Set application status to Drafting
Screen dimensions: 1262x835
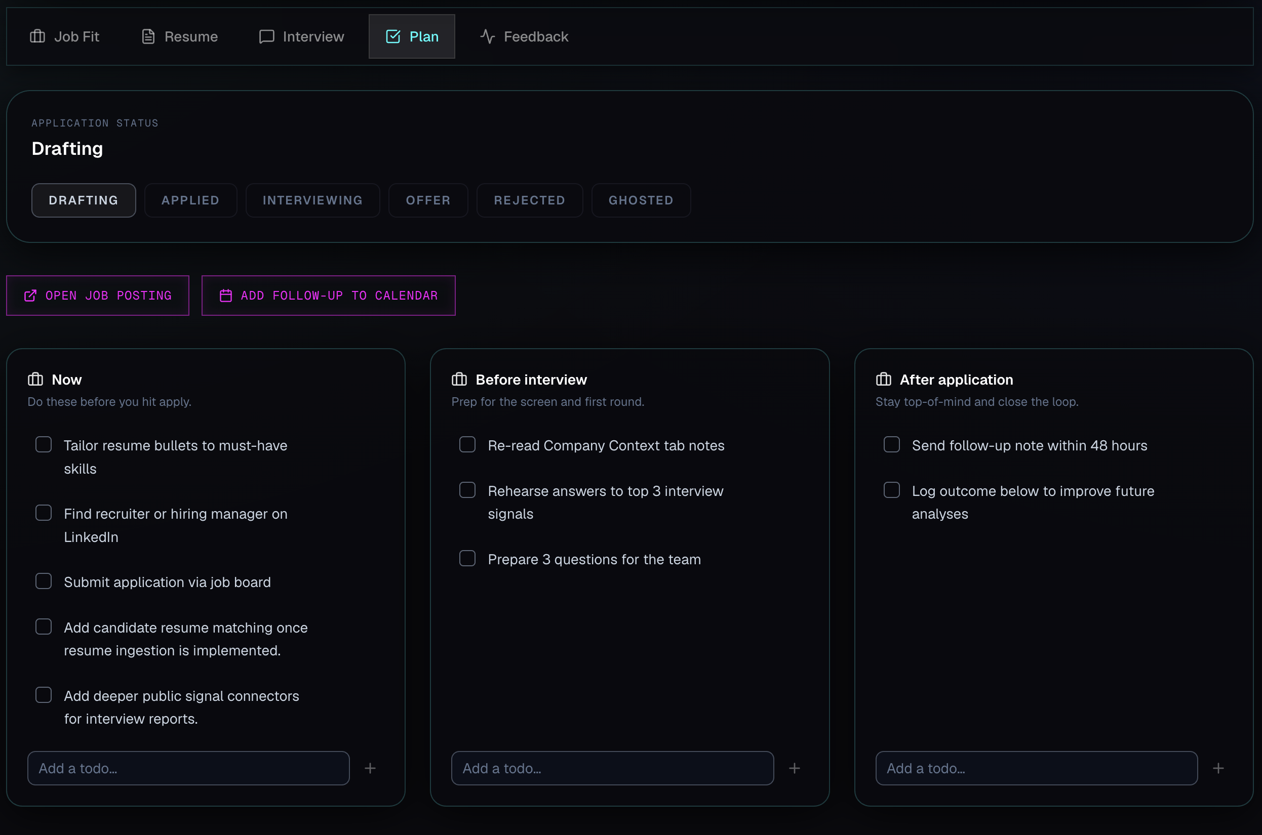click(x=84, y=200)
